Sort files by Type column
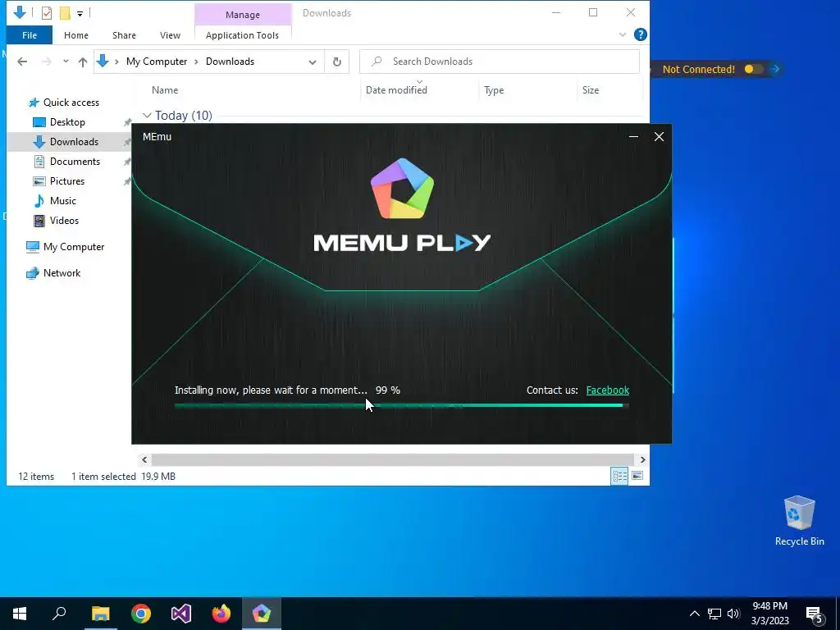Viewport: 840px width, 630px height. [x=494, y=90]
